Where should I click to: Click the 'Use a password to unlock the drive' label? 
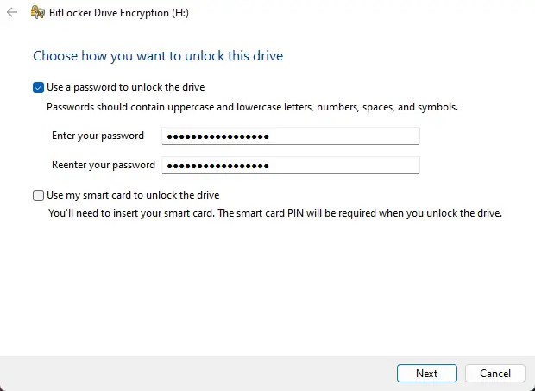[125, 87]
